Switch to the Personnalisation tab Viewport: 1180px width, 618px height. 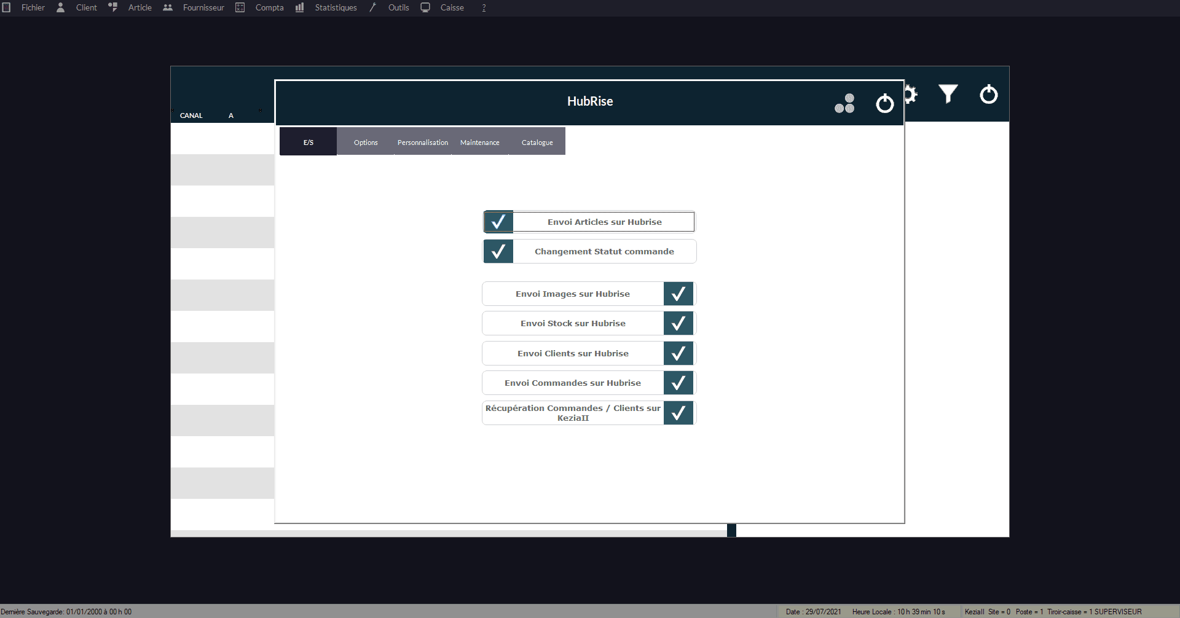(x=423, y=142)
